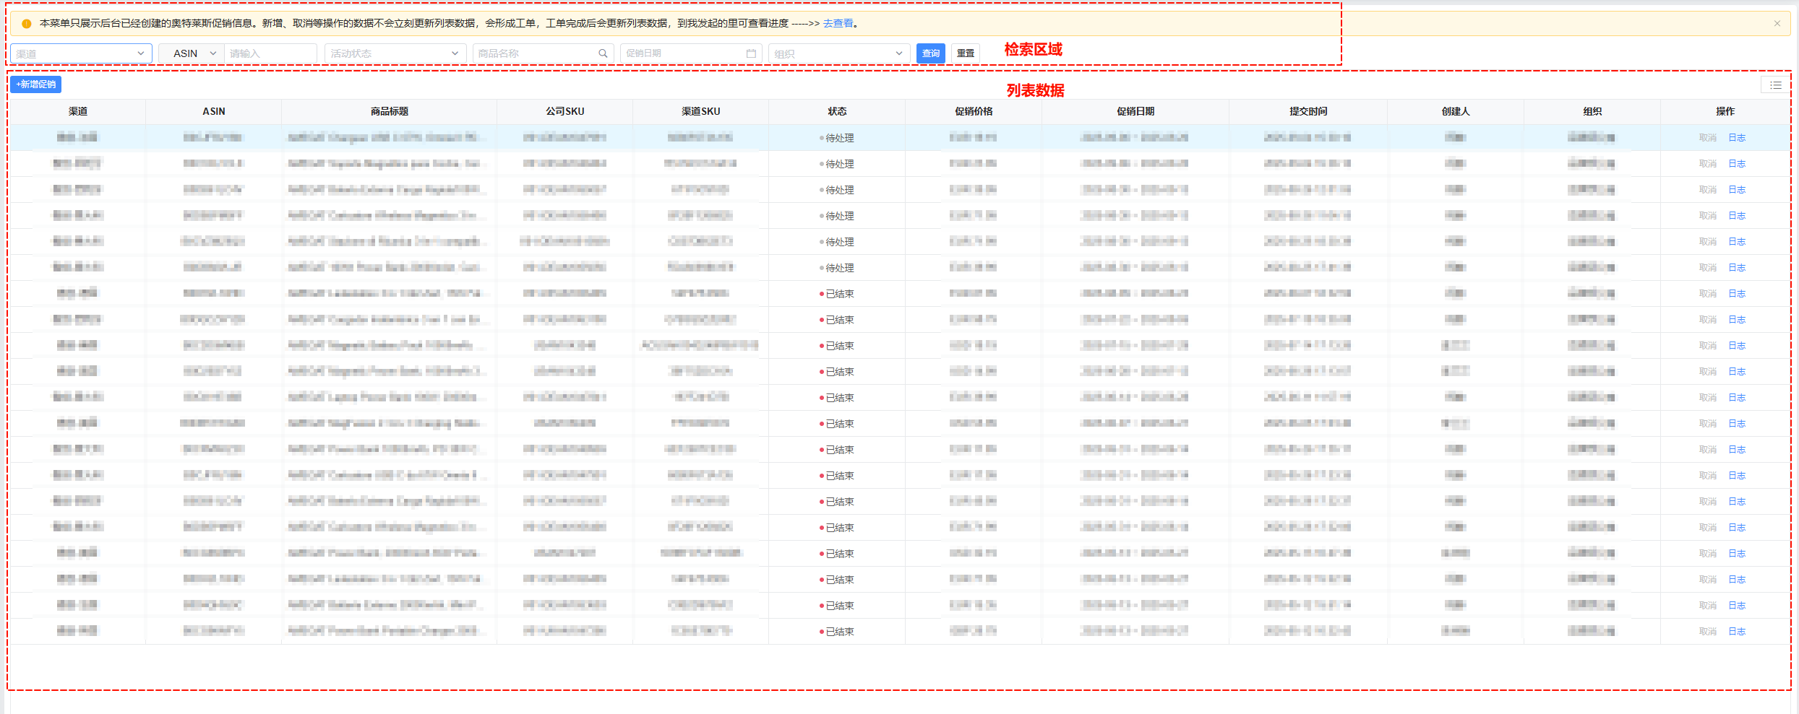
Task: Open the 组织 dropdown selector
Action: [x=838, y=53]
